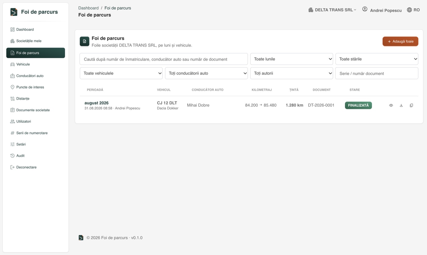Download the DT-2026-0001 sheet
Screen dimensions: 427x255
[x=401, y=105]
